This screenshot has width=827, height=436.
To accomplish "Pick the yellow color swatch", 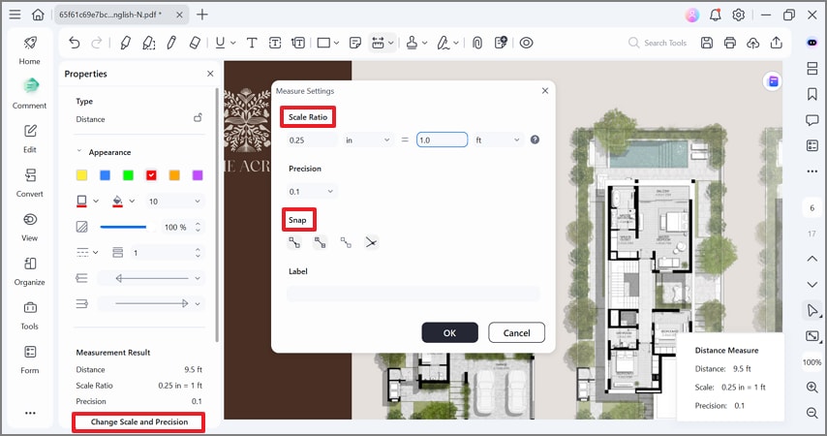I will (x=81, y=175).
